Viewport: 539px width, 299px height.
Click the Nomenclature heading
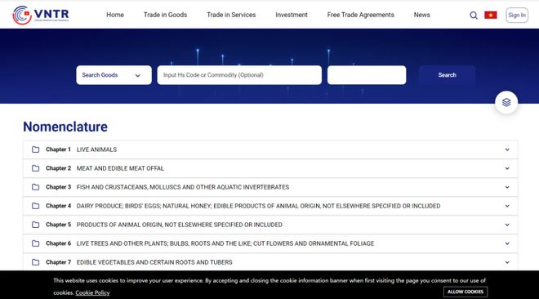(65, 127)
